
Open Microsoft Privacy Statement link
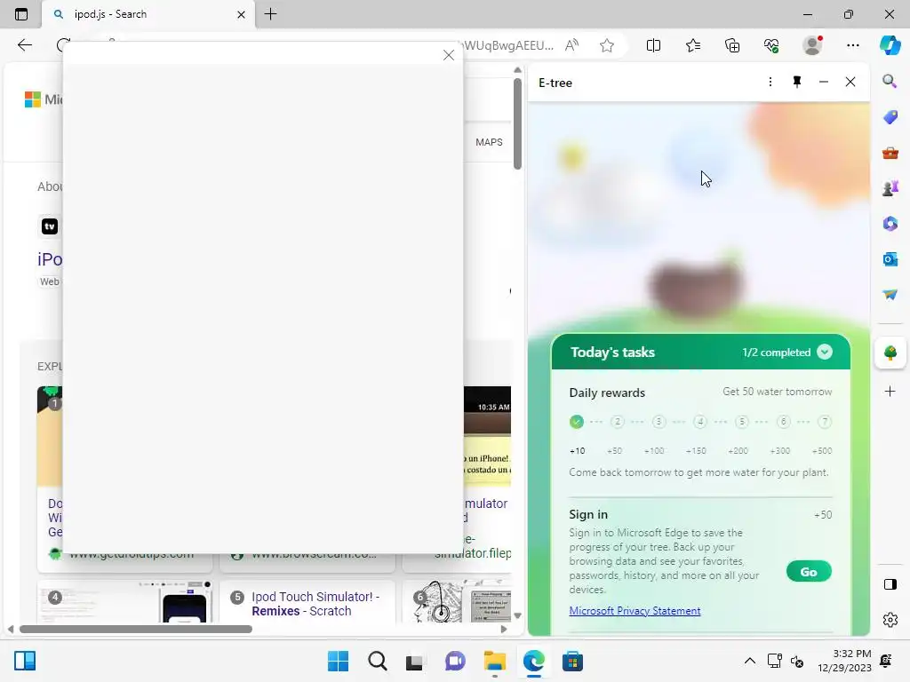[635, 611]
